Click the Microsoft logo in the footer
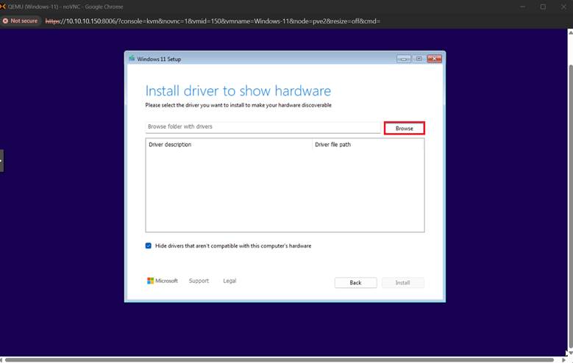The width and height of the screenshot is (573, 363). coord(163,281)
